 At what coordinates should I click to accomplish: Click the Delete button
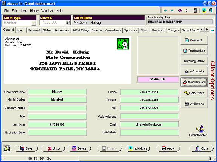click(x=79, y=148)
